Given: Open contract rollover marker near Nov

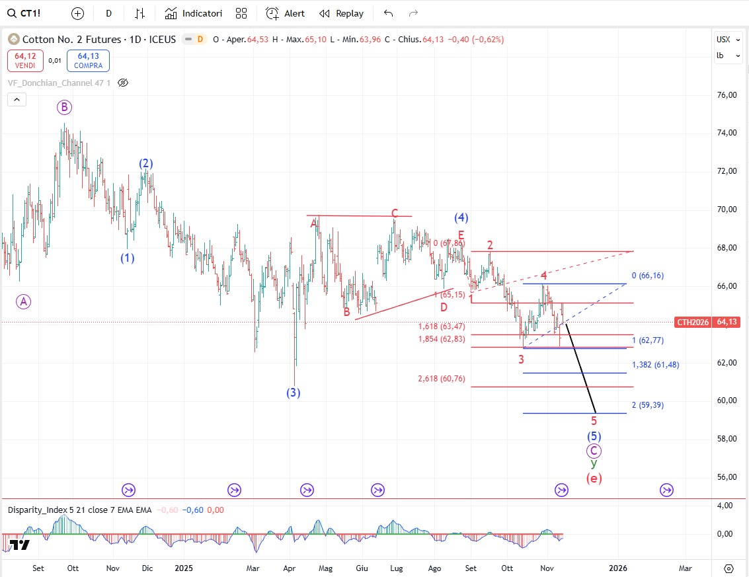Looking at the screenshot, I should [x=561, y=490].
